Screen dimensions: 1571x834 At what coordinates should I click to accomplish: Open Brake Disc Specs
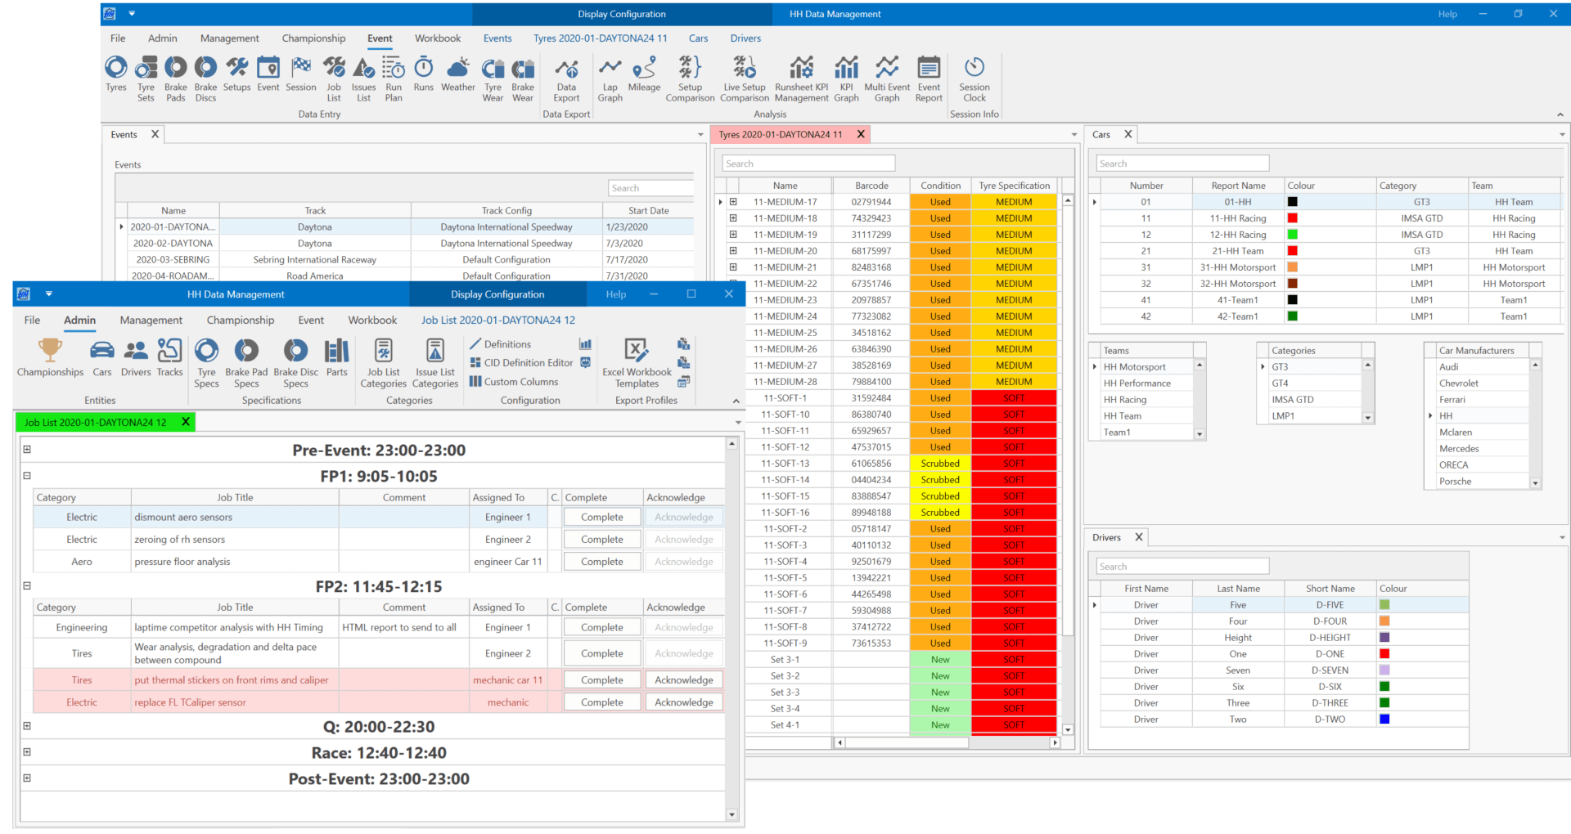click(296, 363)
